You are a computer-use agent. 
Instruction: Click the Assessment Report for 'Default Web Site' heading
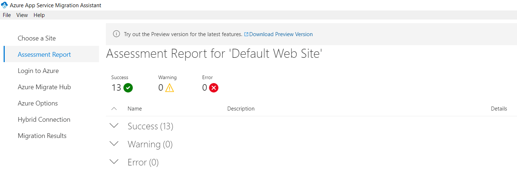214,54
